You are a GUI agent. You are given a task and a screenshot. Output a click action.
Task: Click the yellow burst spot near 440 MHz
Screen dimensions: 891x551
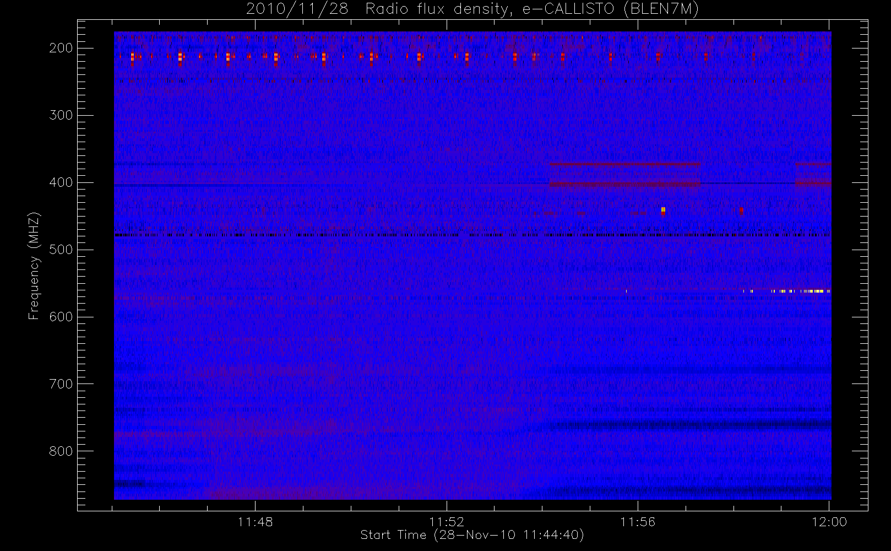coord(663,210)
